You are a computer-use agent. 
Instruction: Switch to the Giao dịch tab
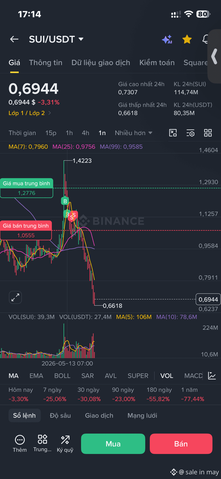pos(99,415)
